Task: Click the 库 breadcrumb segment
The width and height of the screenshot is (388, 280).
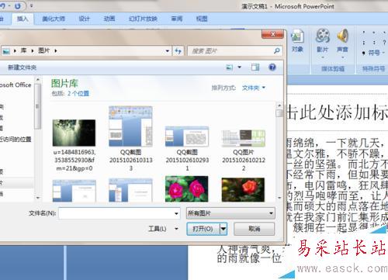Action: pos(23,50)
